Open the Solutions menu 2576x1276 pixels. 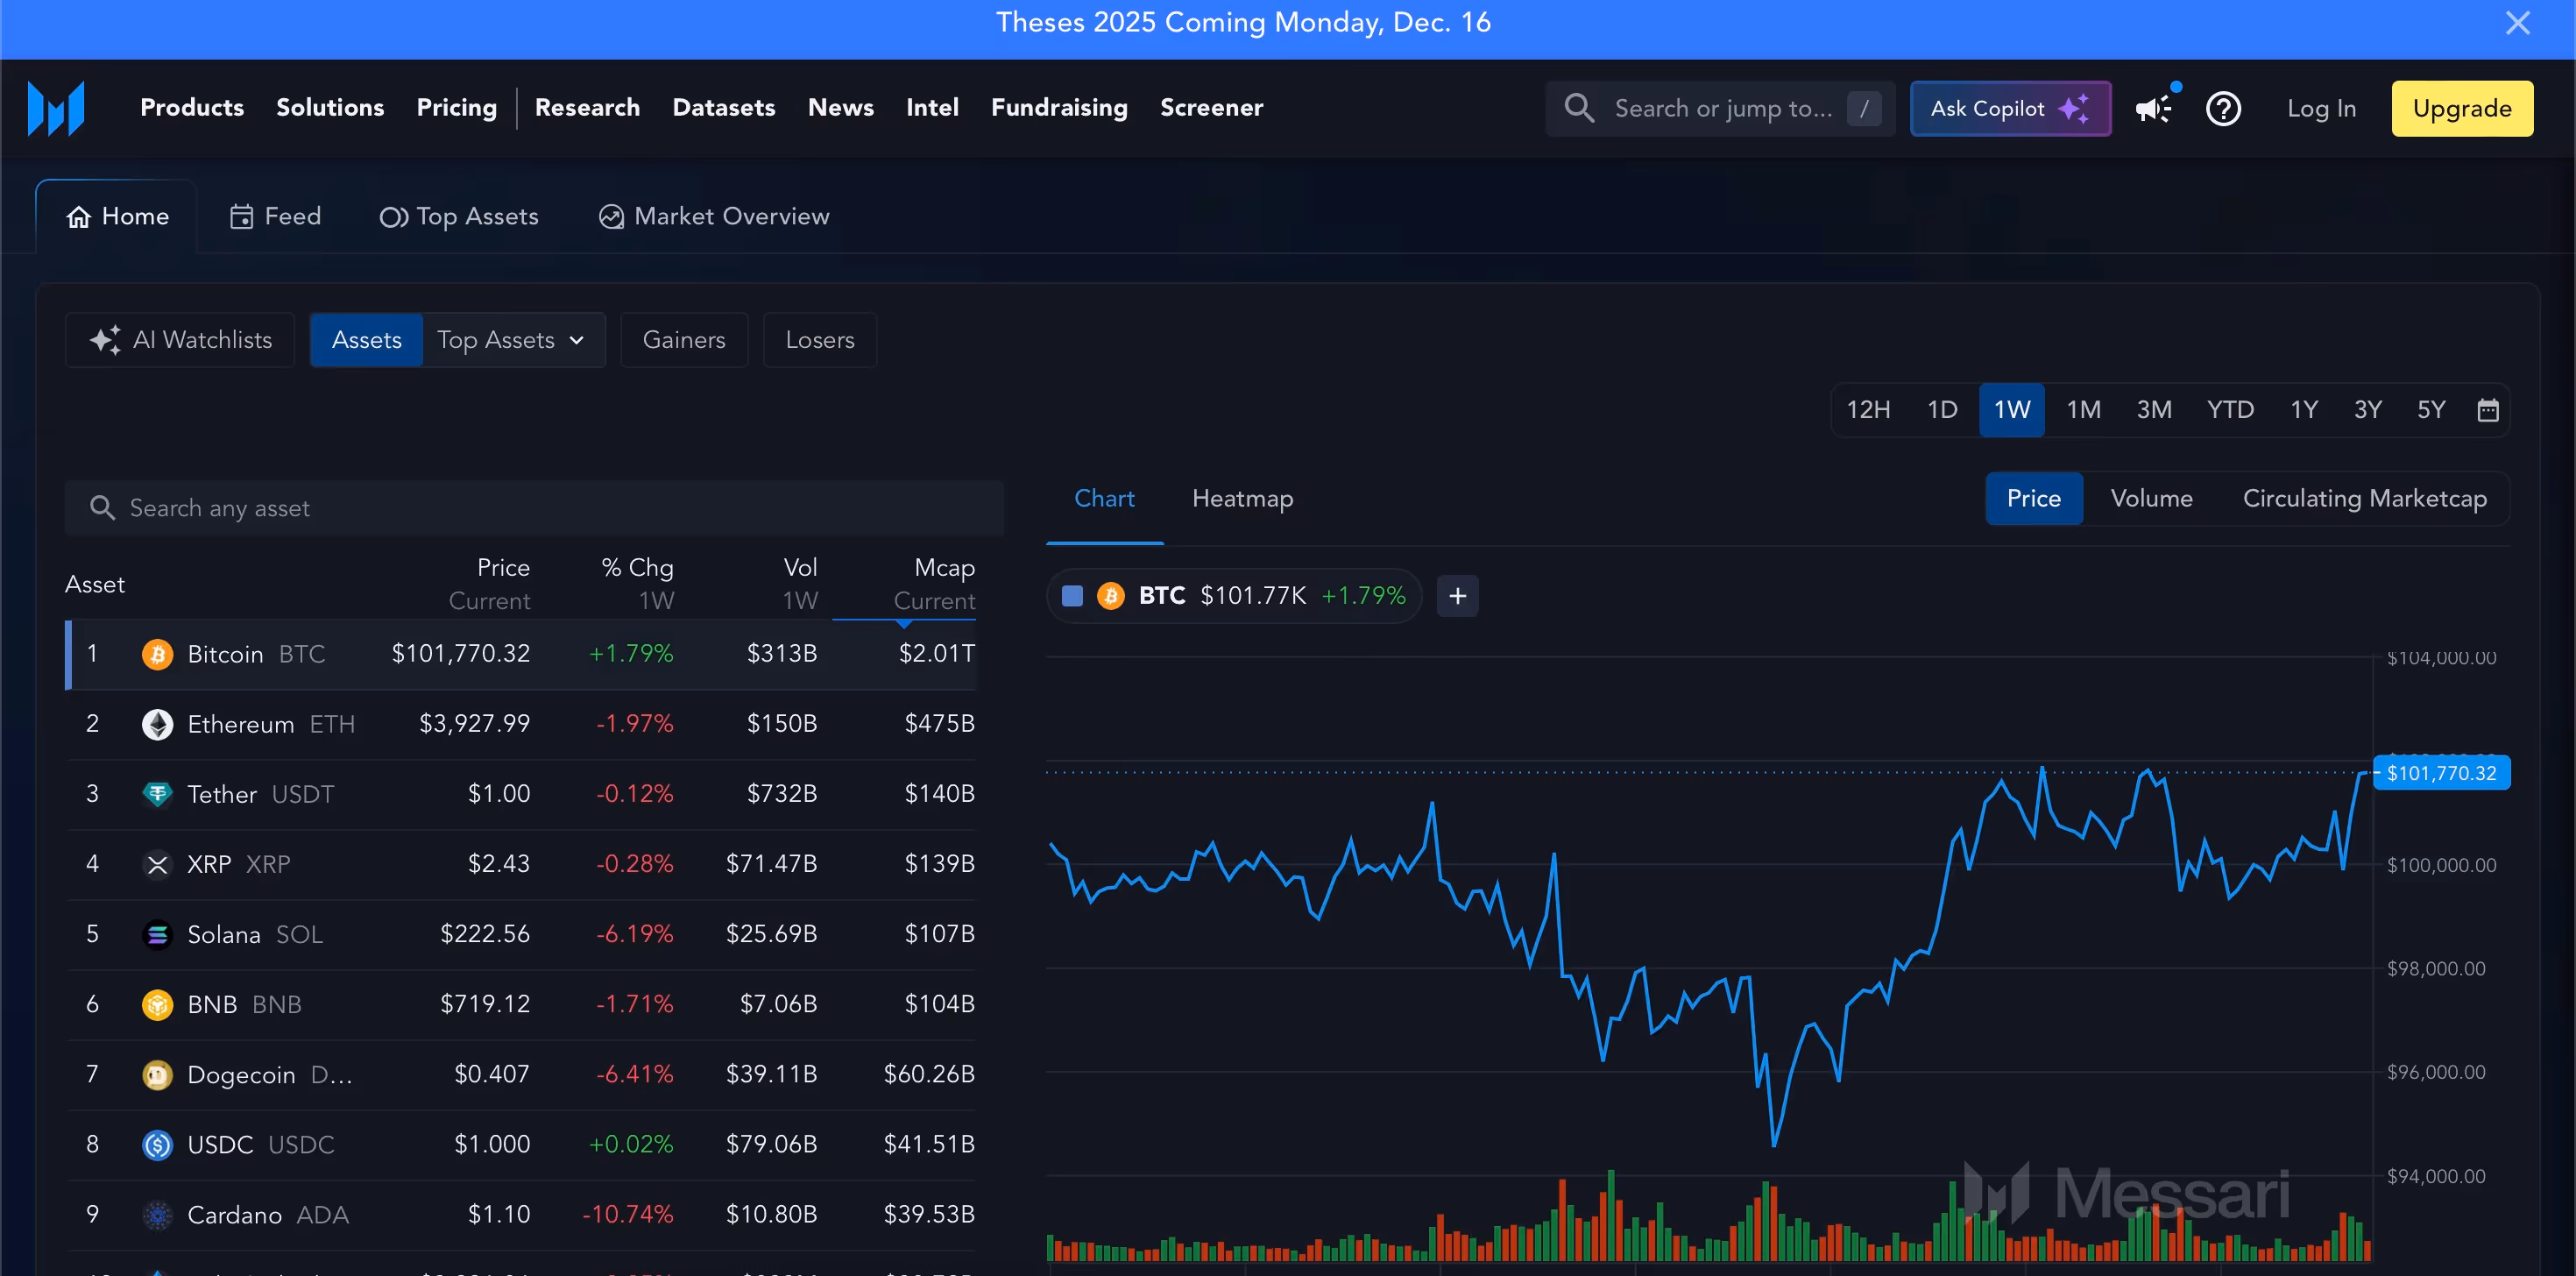330,108
